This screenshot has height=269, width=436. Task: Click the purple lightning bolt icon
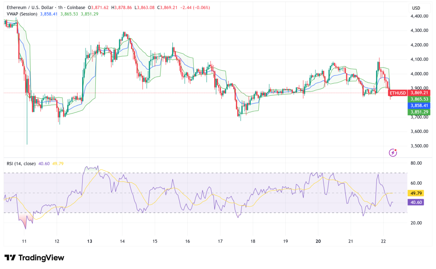click(x=393, y=152)
